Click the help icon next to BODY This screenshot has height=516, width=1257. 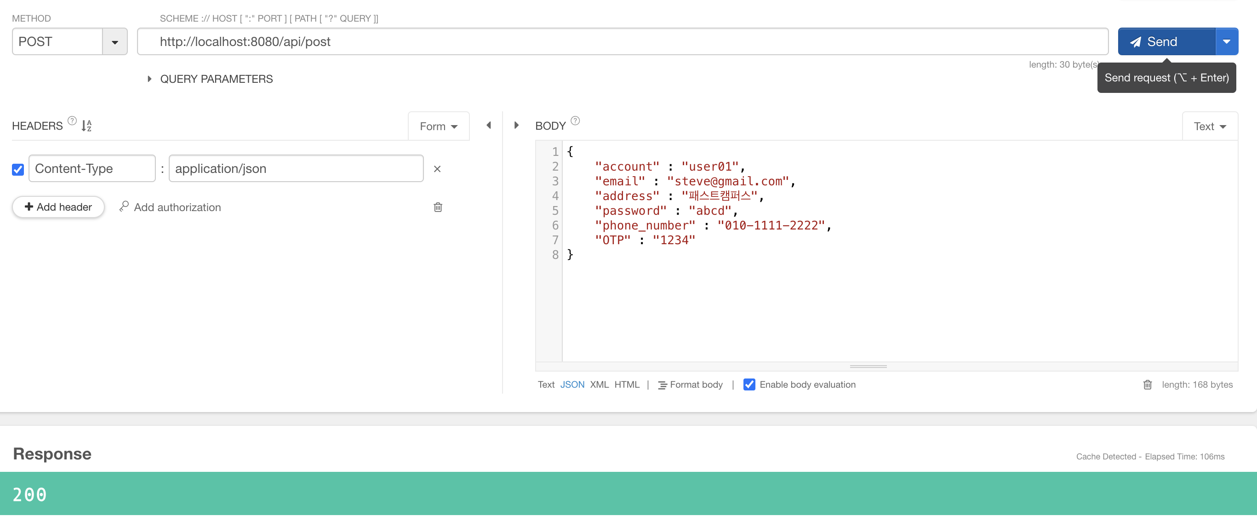(x=575, y=120)
